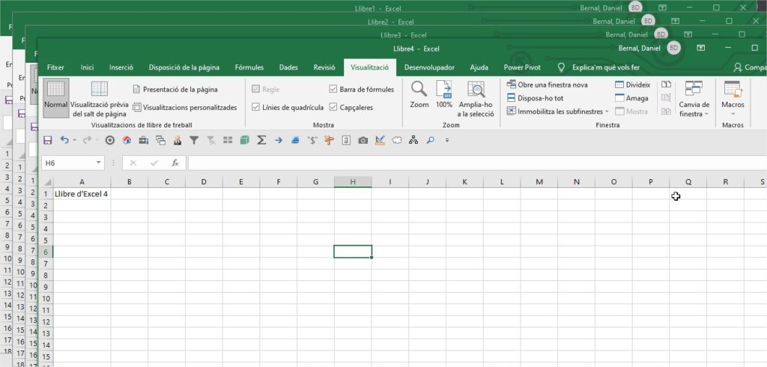Click Disposa-ho tot button

point(535,98)
